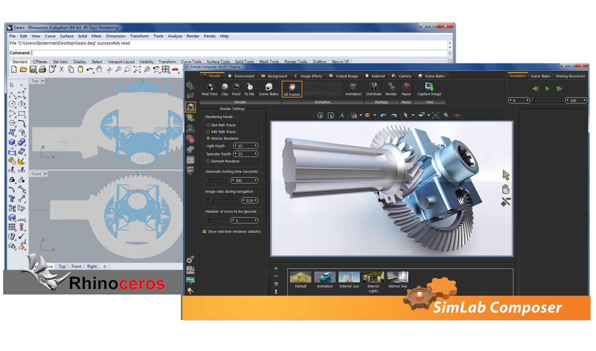Click the Pause icon in the ribbon
Image resolution: width=596 pixels, height=351 pixels.
(x=406, y=89)
